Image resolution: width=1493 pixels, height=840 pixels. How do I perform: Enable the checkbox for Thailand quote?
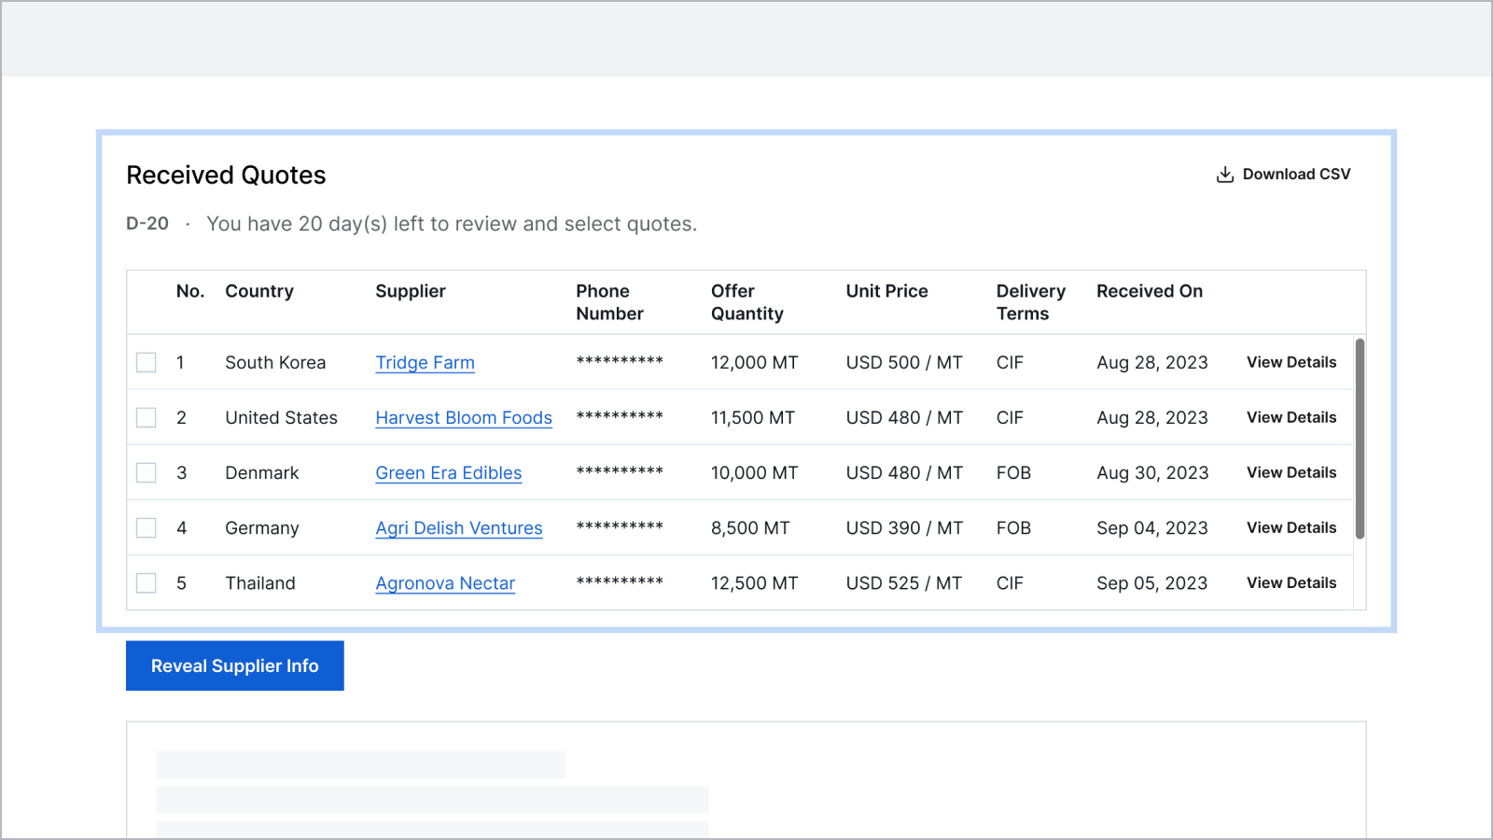tap(147, 582)
